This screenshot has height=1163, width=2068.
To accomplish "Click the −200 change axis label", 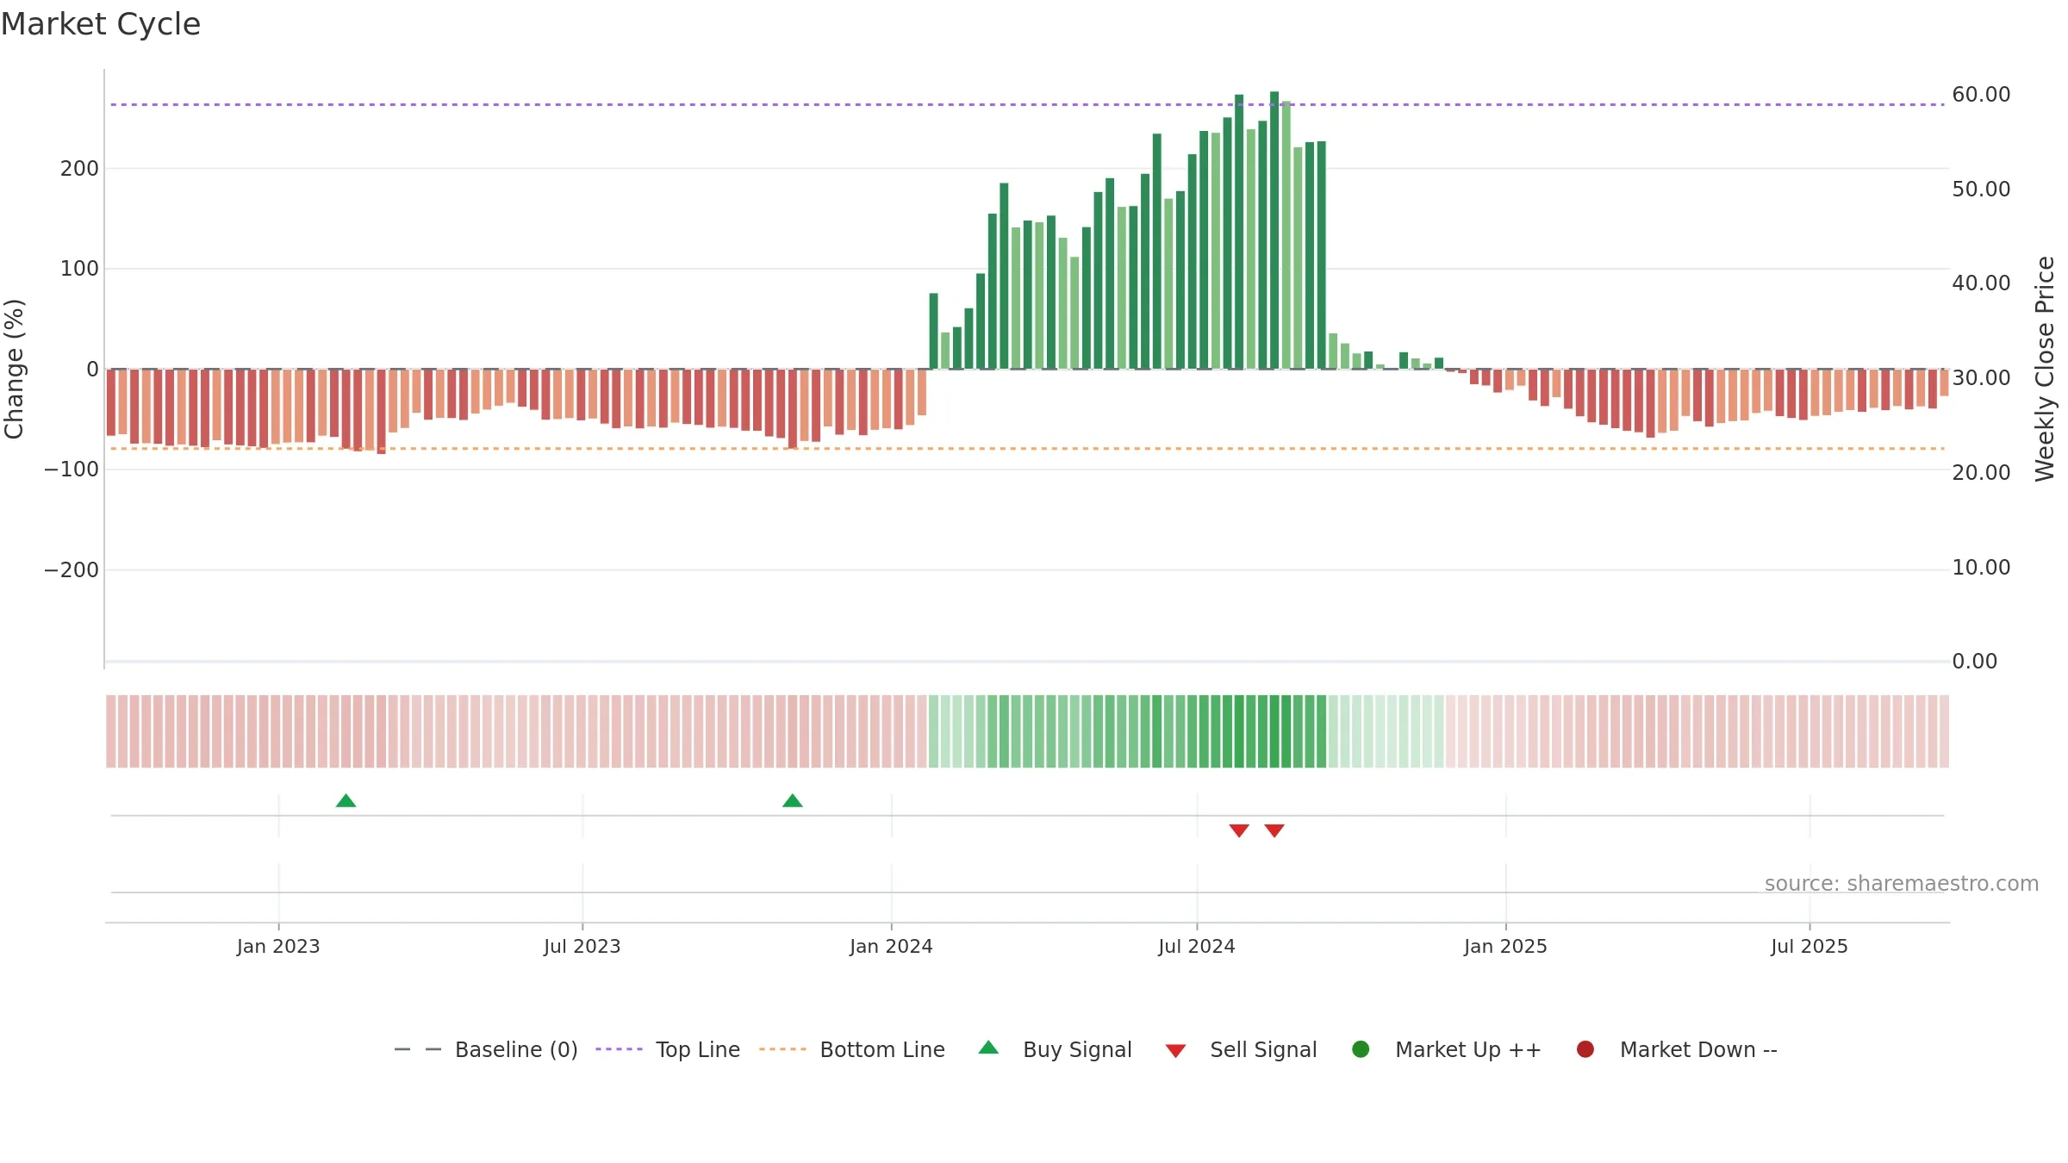I will (x=72, y=570).
